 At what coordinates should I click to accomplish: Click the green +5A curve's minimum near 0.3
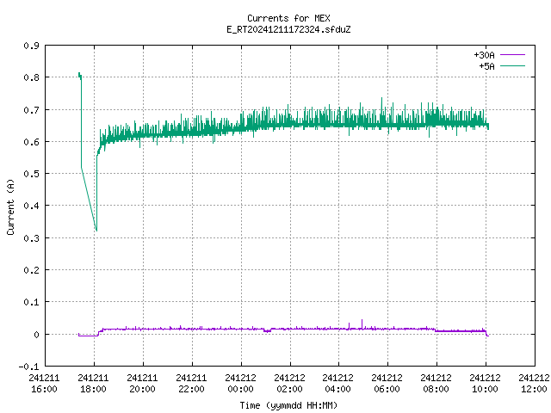(96, 230)
